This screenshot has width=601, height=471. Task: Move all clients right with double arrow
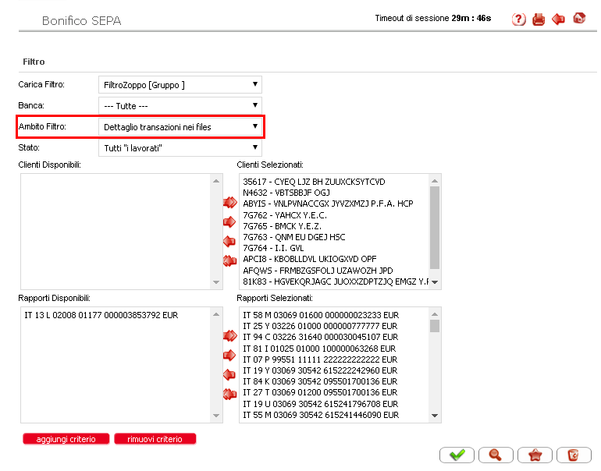pos(229,203)
